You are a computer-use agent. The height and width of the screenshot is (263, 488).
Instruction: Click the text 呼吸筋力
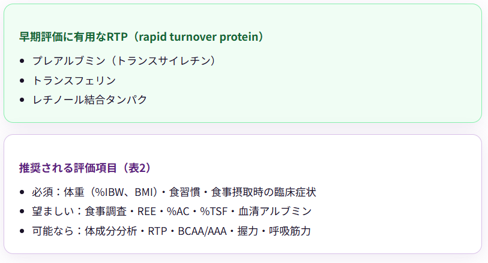(290, 231)
